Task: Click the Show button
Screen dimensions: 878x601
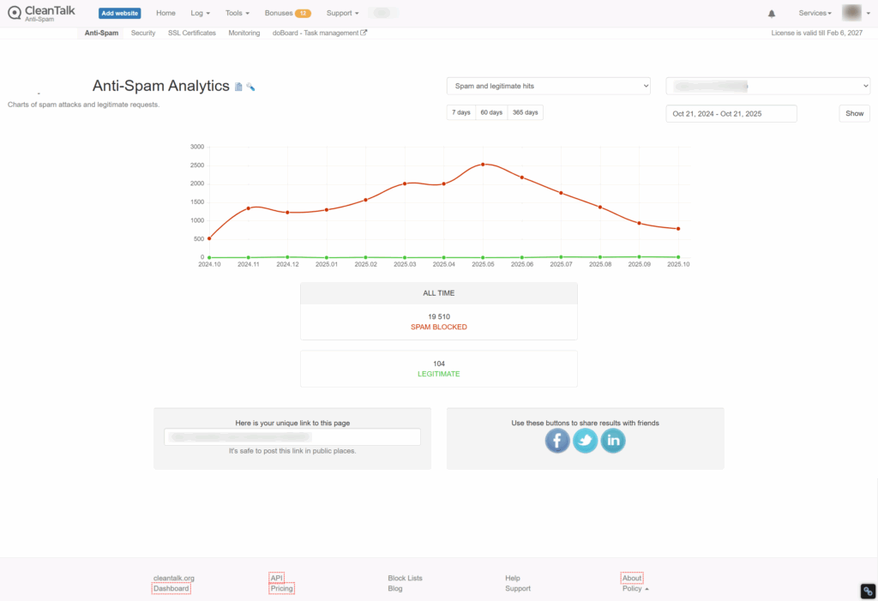Action: 854,113
